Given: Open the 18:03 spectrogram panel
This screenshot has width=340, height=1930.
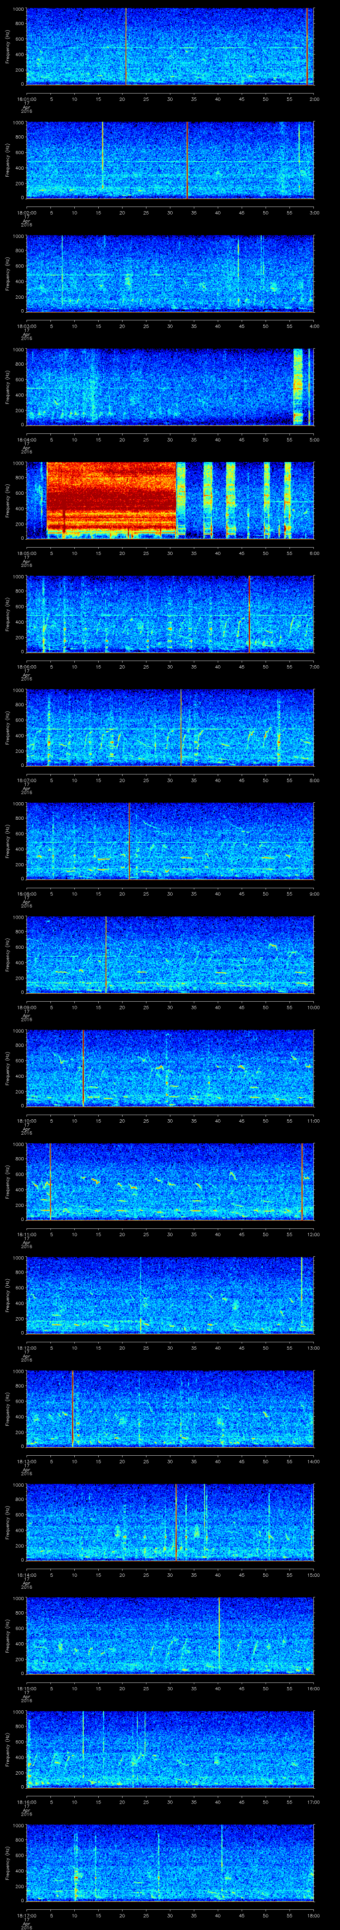Looking at the screenshot, I should [170, 273].
